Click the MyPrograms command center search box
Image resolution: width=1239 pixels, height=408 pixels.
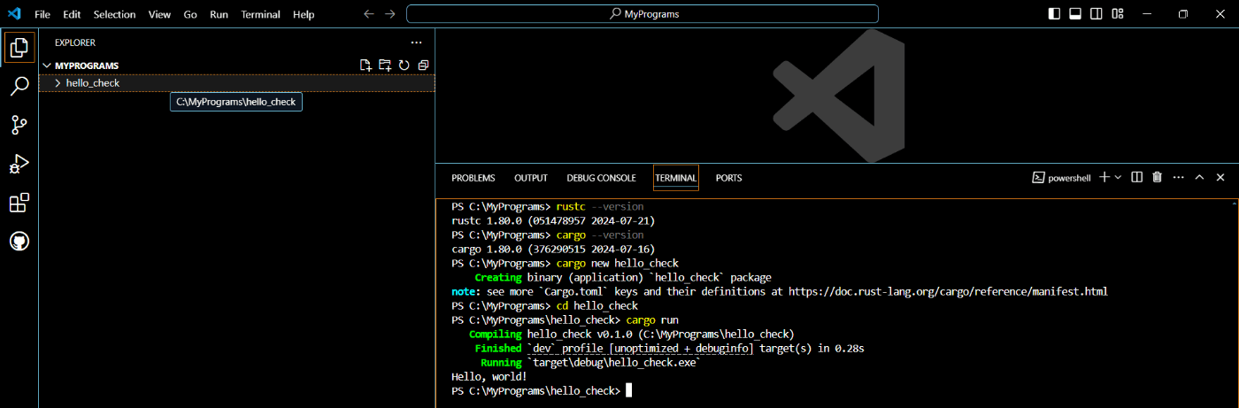[643, 14]
